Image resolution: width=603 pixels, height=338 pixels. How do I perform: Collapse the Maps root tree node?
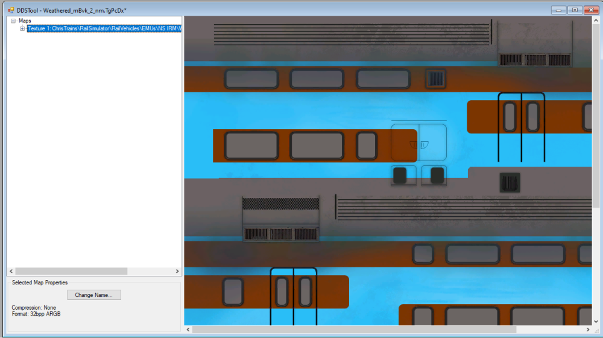(x=13, y=21)
